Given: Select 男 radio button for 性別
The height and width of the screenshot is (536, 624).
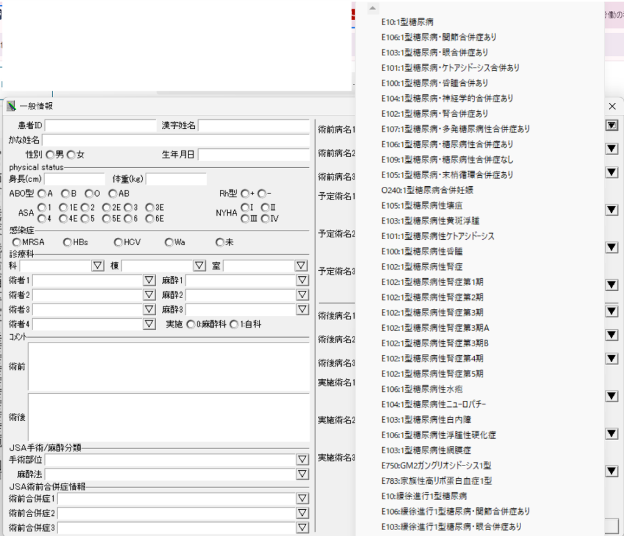Looking at the screenshot, I should [50, 155].
